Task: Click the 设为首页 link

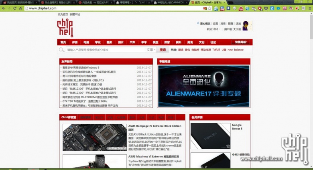Action: click(63, 14)
